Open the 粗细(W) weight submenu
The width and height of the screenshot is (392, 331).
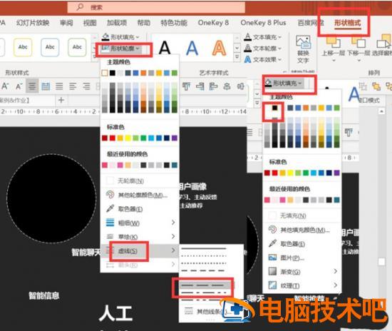coord(139,223)
